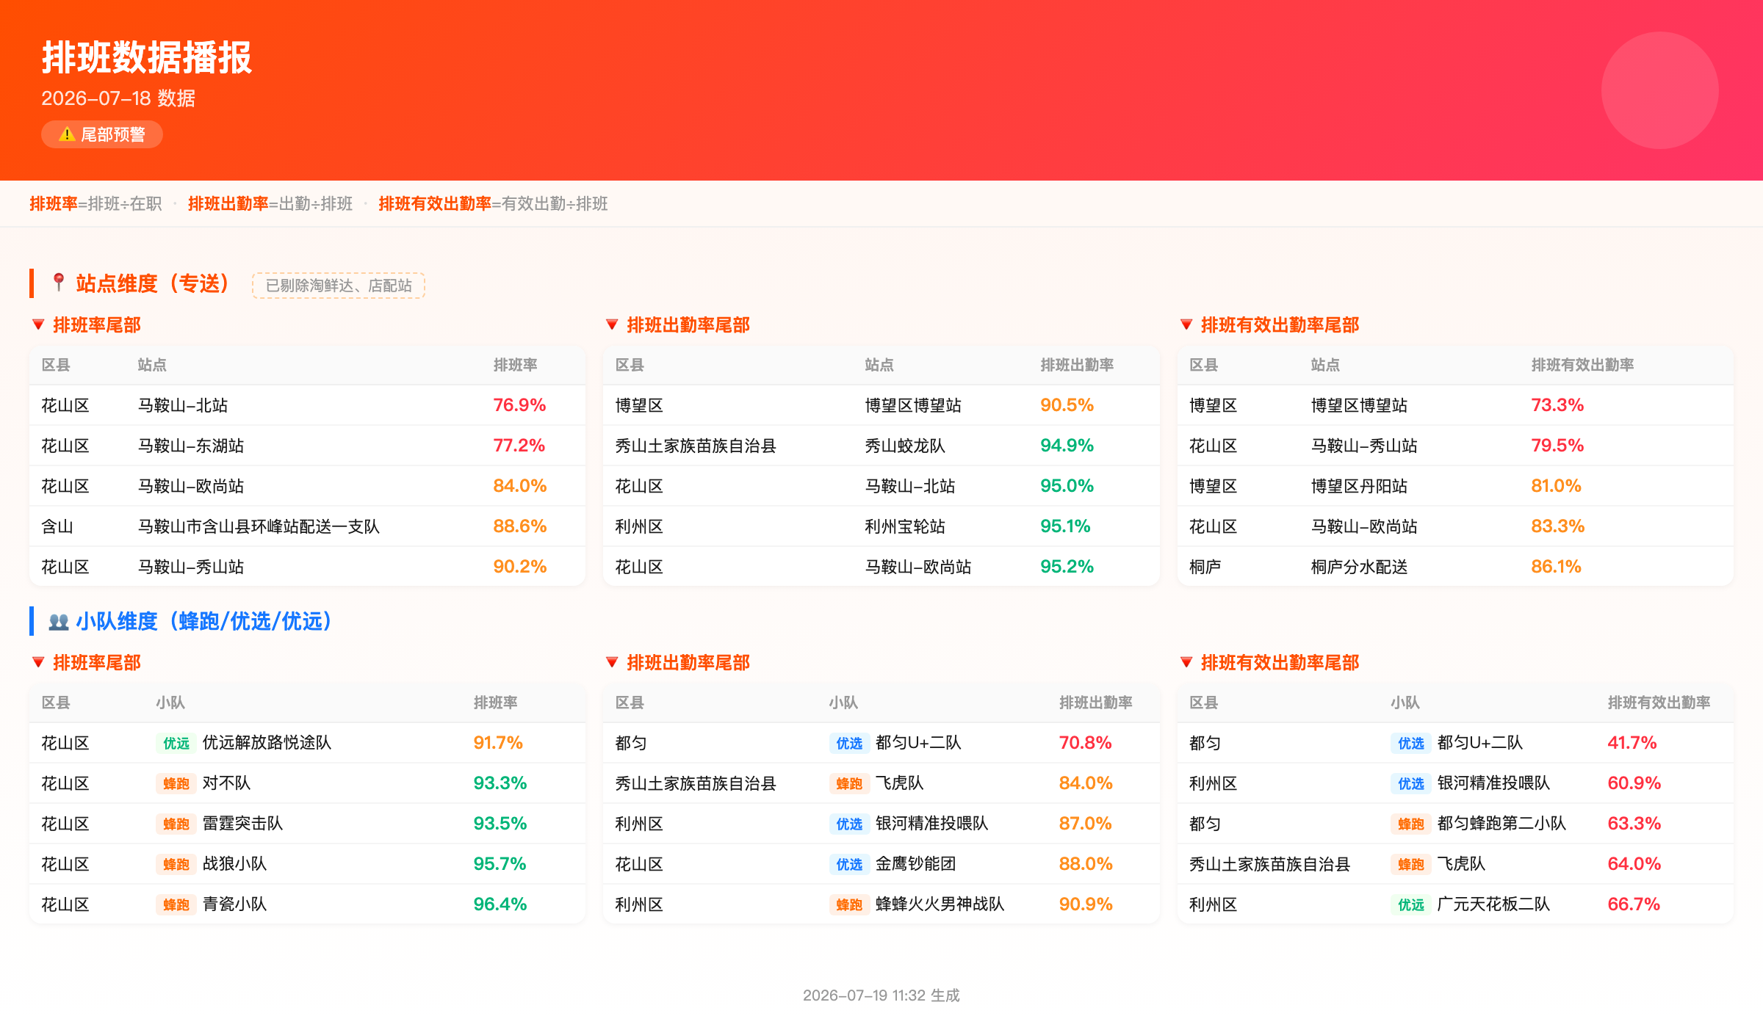Screen dimensions: 1763x1016
Task: Select the 秀山蛟龙队 station cell
Action: 905,446
